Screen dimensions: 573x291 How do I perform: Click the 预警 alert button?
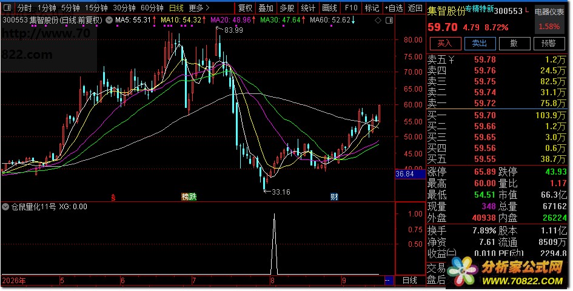(x=549, y=44)
